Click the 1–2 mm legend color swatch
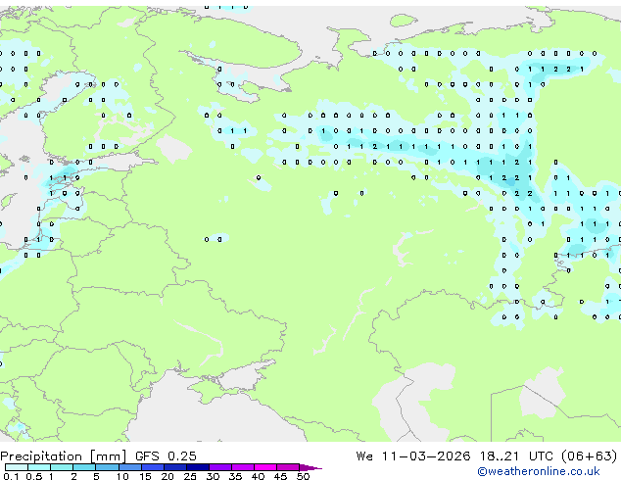Image resolution: width=621 pixels, height=480 pixels. pos(62,467)
